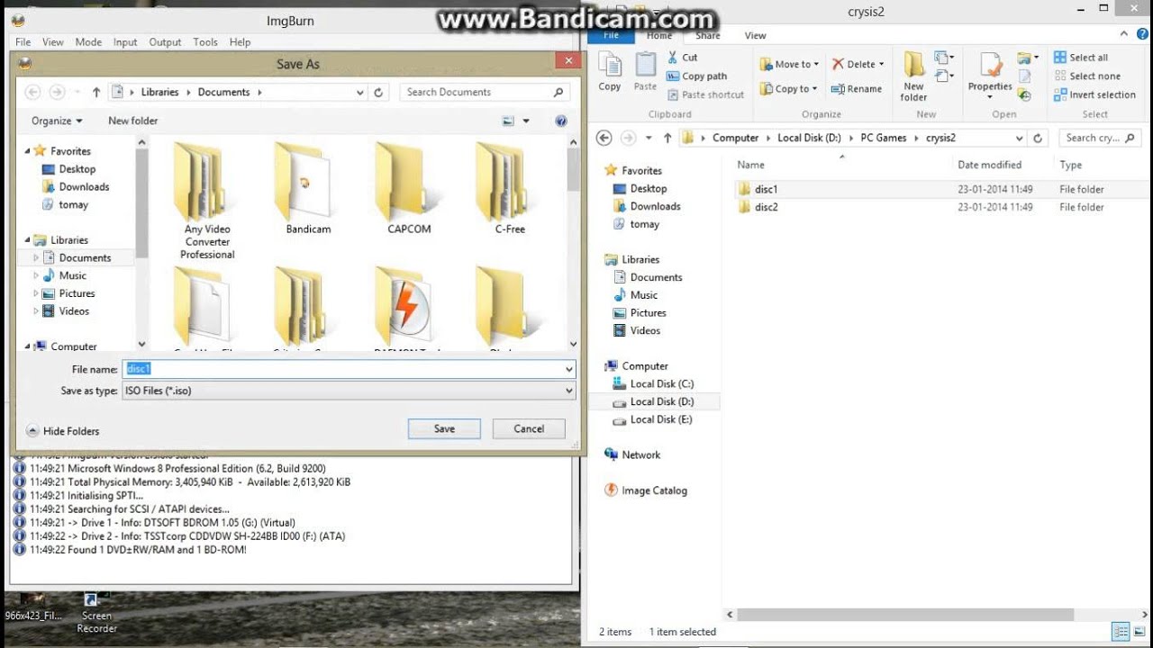Click Copy path in Explorer ribbon
1153x648 pixels.
click(696, 76)
